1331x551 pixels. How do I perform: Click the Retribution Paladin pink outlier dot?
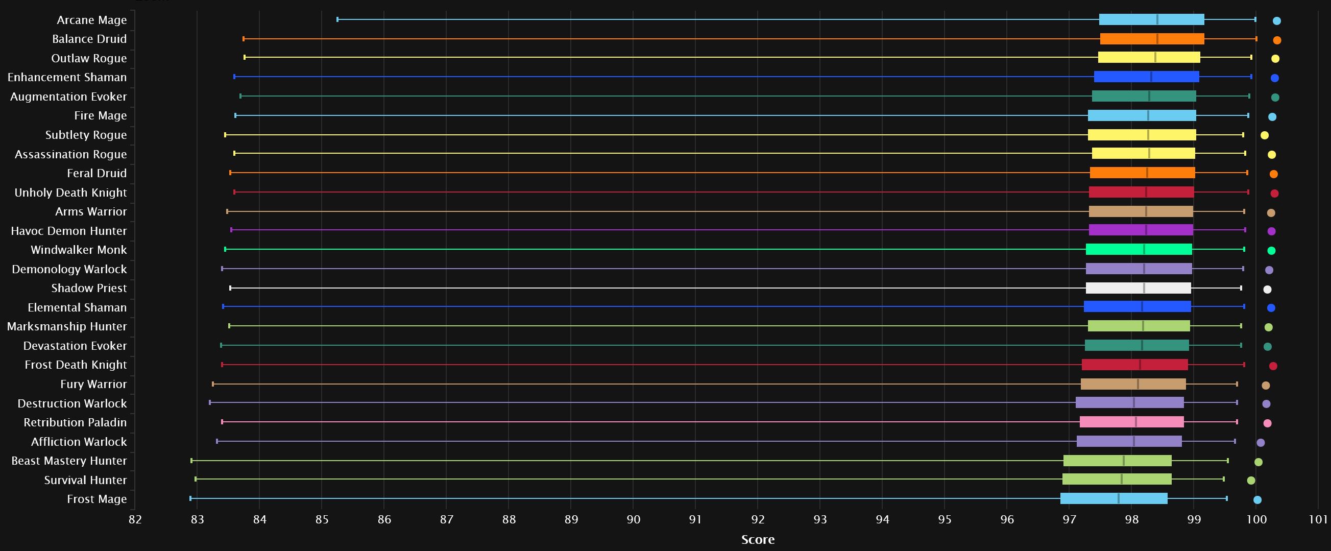tap(1267, 423)
